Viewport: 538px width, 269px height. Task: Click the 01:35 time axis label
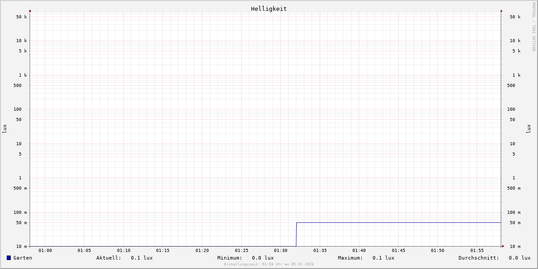pyautogui.click(x=320, y=251)
